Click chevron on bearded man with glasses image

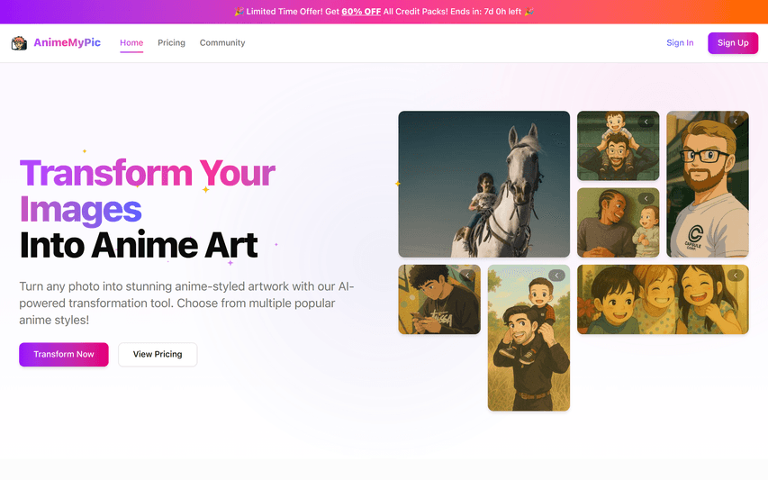[x=736, y=122]
